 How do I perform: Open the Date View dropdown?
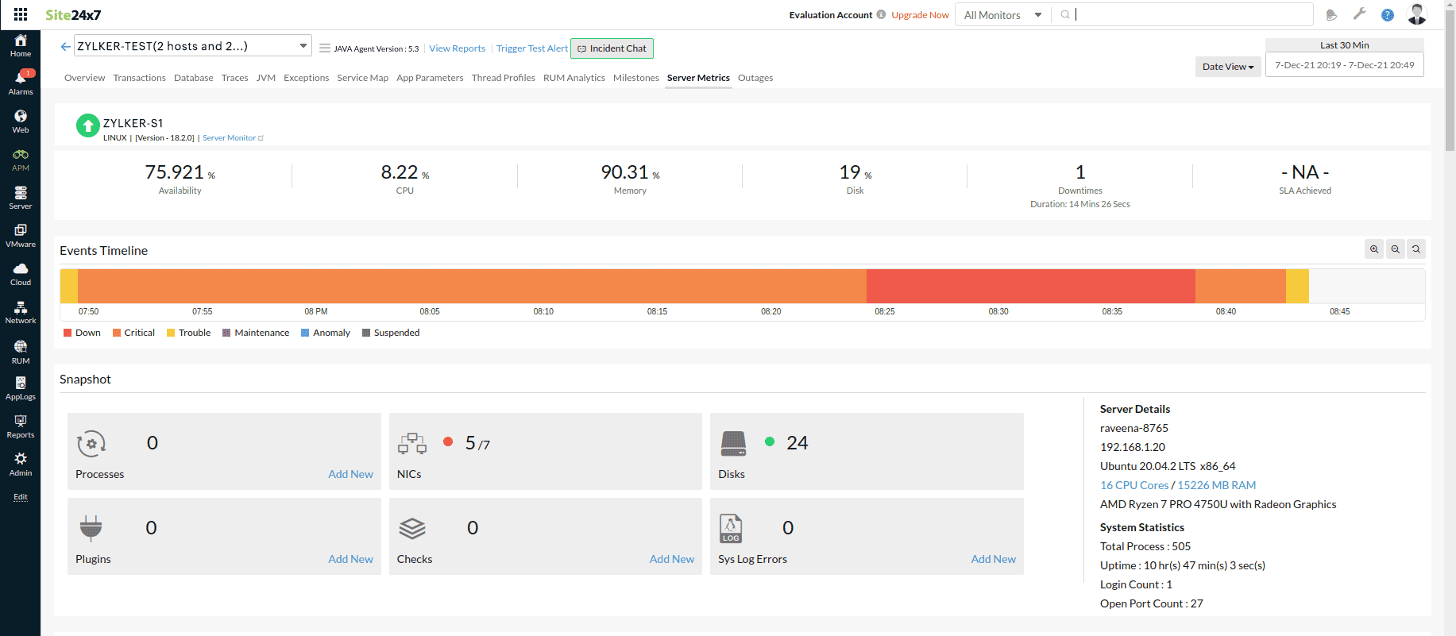[1227, 67]
